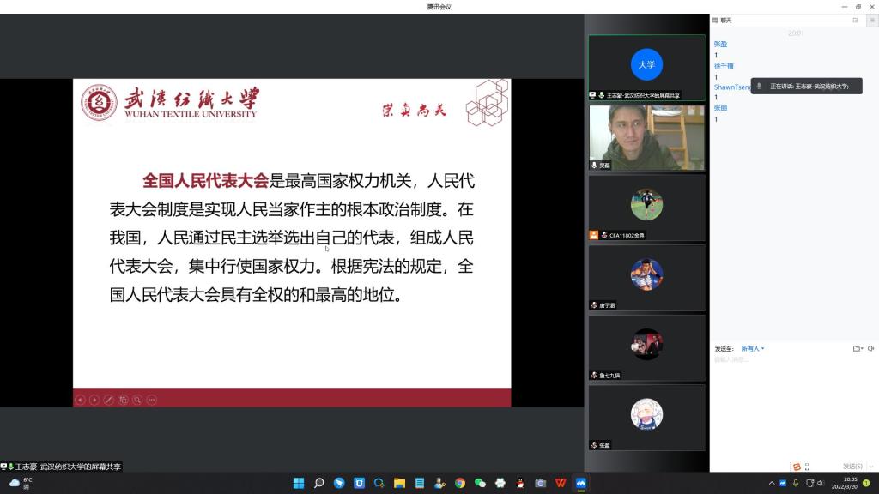Open the volume tray control
This screenshot has height=494, width=879.
coord(821,483)
